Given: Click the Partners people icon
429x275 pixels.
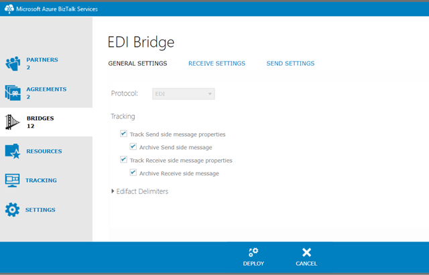Looking at the screenshot, I should tap(13, 64).
